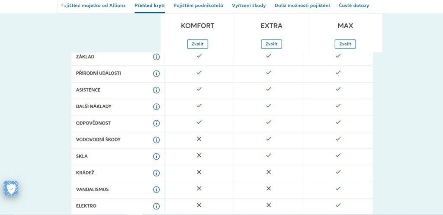Navigate to Časté dotazy tab
443x215 pixels.
click(354, 5)
